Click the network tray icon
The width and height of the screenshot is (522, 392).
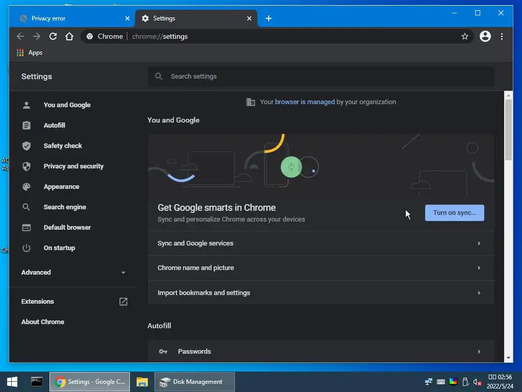tap(428, 382)
